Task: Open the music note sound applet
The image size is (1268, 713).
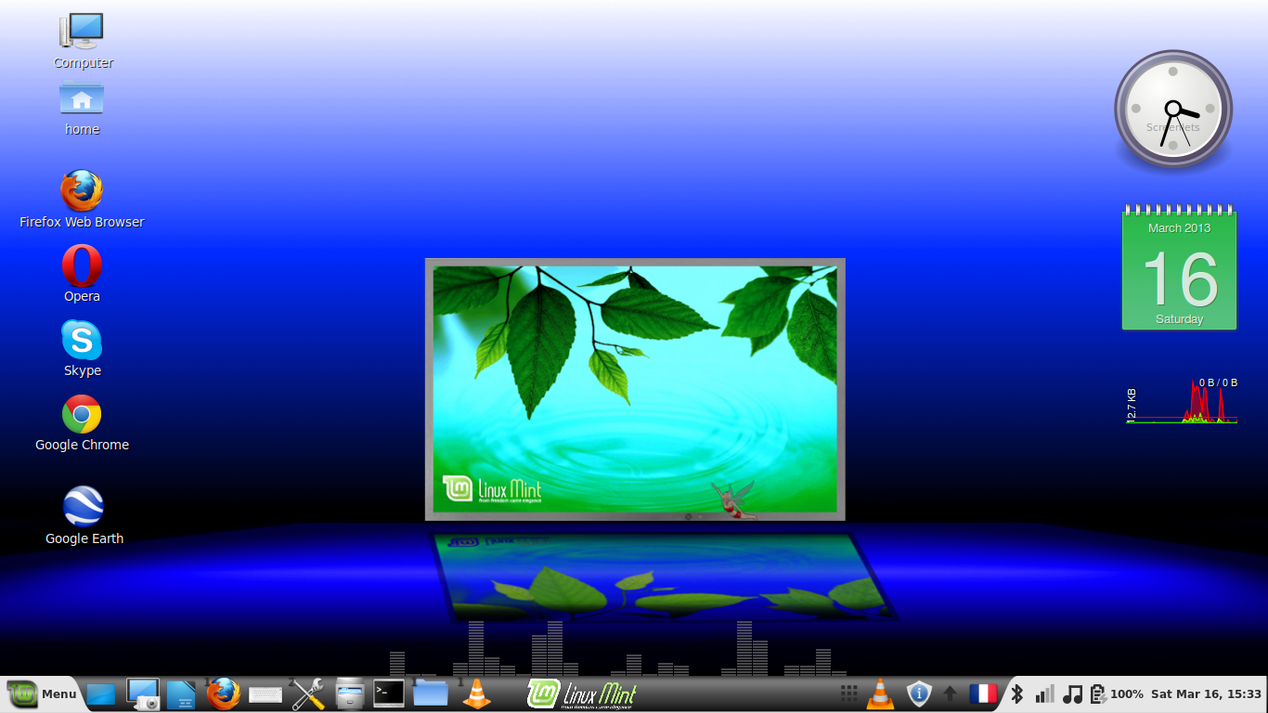Action: click(x=1072, y=694)
